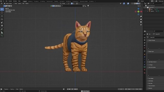Open the Material properties tab

145,70
